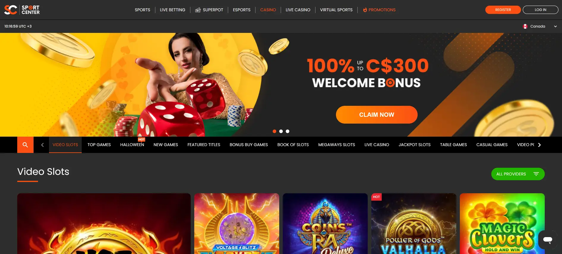The height and width of the screenshot is (254, 562).
Task: Click the Claim Now button
Action: pos(377,115)
